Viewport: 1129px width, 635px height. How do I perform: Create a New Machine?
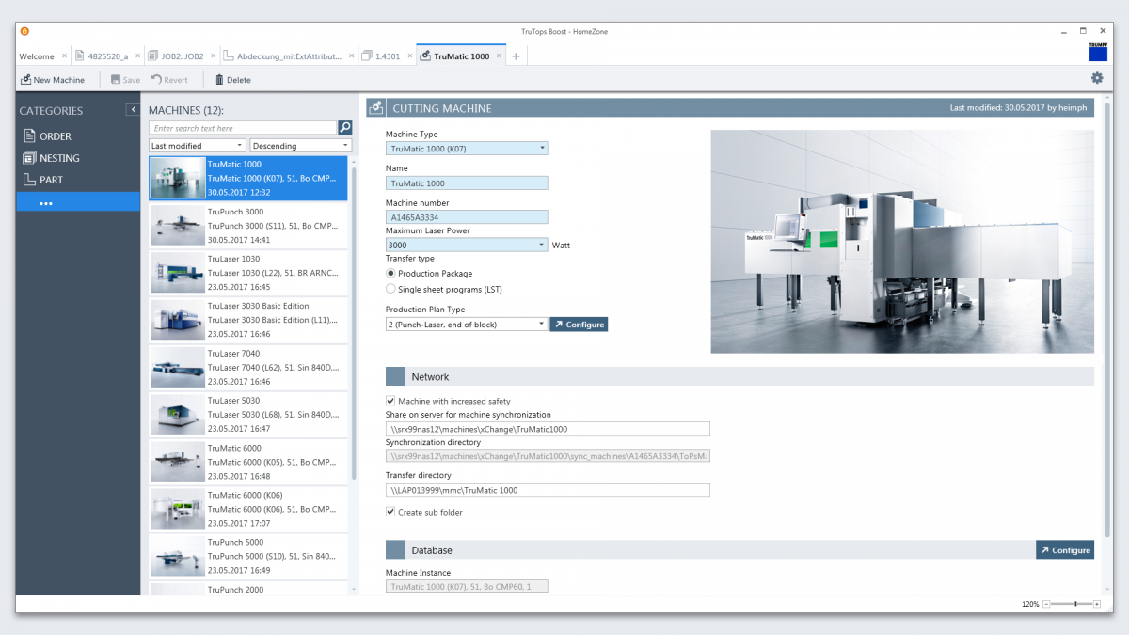pyautogui.click(x=53, y=79)
